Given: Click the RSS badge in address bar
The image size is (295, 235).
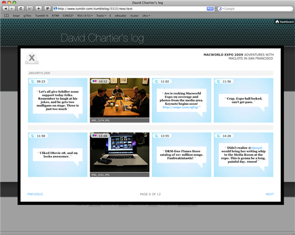Looking at the screenshot, I should click(210, 9).
